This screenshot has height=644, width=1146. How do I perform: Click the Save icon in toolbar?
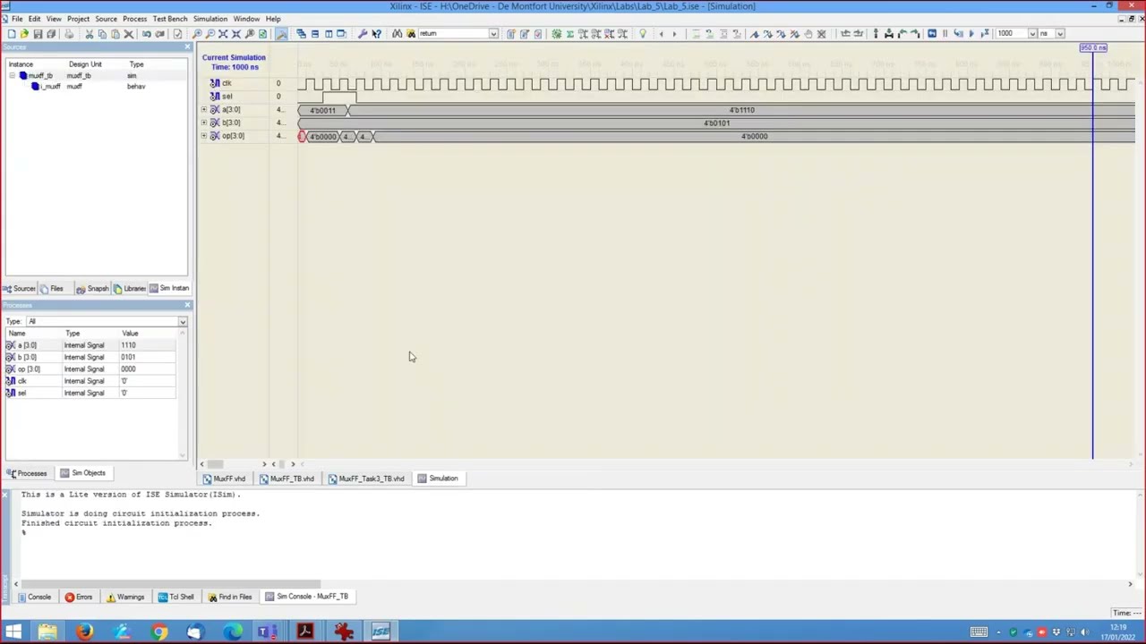(38, 34)
